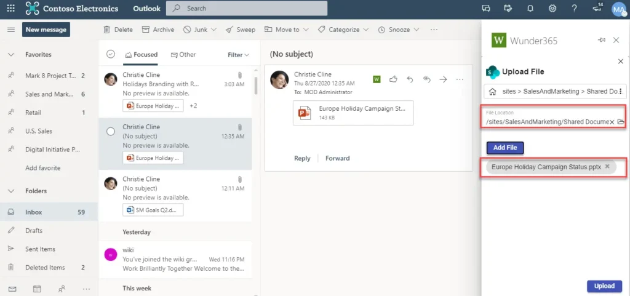Select the Focused inbox tab

141,55
